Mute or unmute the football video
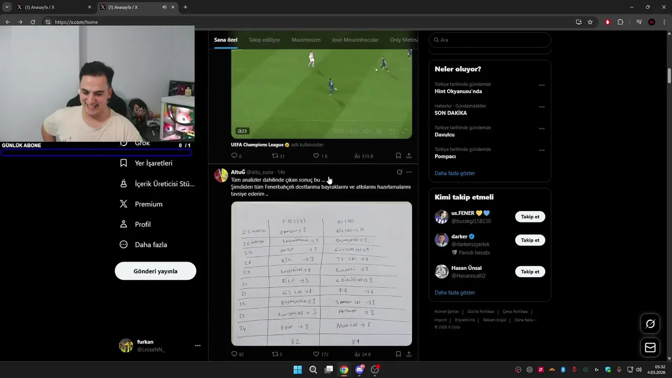The width and height of the screenshot is (672, 378). [366, 131]
